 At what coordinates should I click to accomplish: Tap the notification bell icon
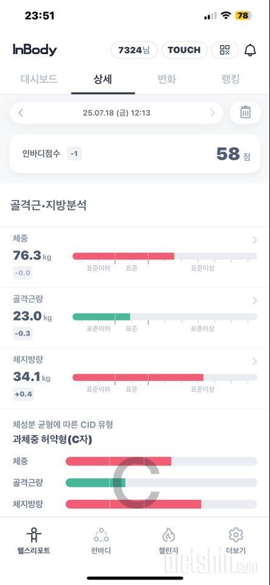(x=251, y=50)
